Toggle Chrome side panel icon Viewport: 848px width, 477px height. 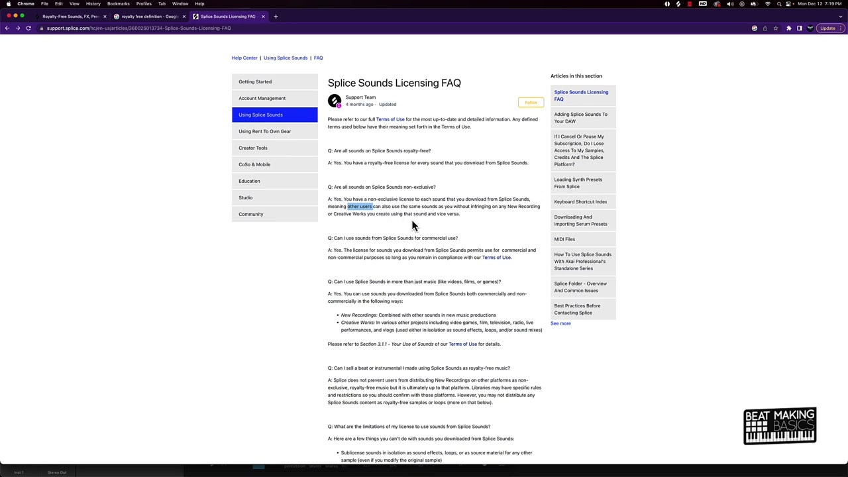pos(800,28)
